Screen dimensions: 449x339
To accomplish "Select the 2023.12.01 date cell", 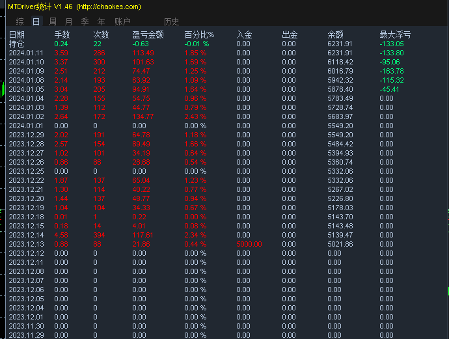I will 26,318.
